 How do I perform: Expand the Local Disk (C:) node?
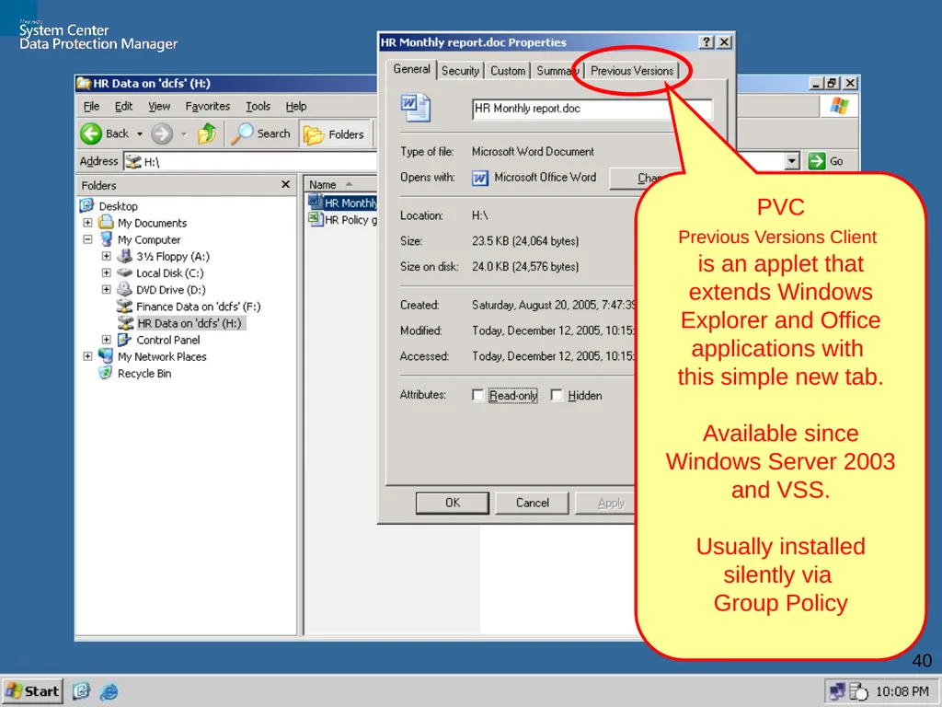(x=107, y=272)
